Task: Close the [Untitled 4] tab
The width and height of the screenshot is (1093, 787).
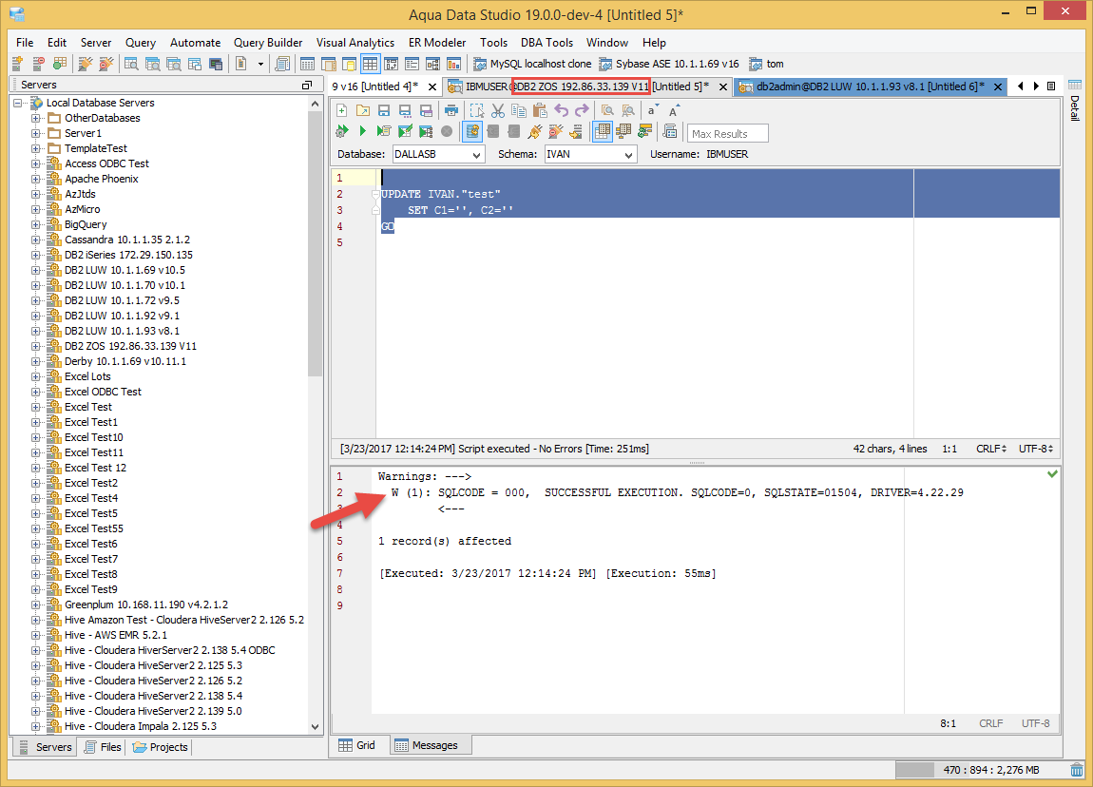Action: pos(432,87)
